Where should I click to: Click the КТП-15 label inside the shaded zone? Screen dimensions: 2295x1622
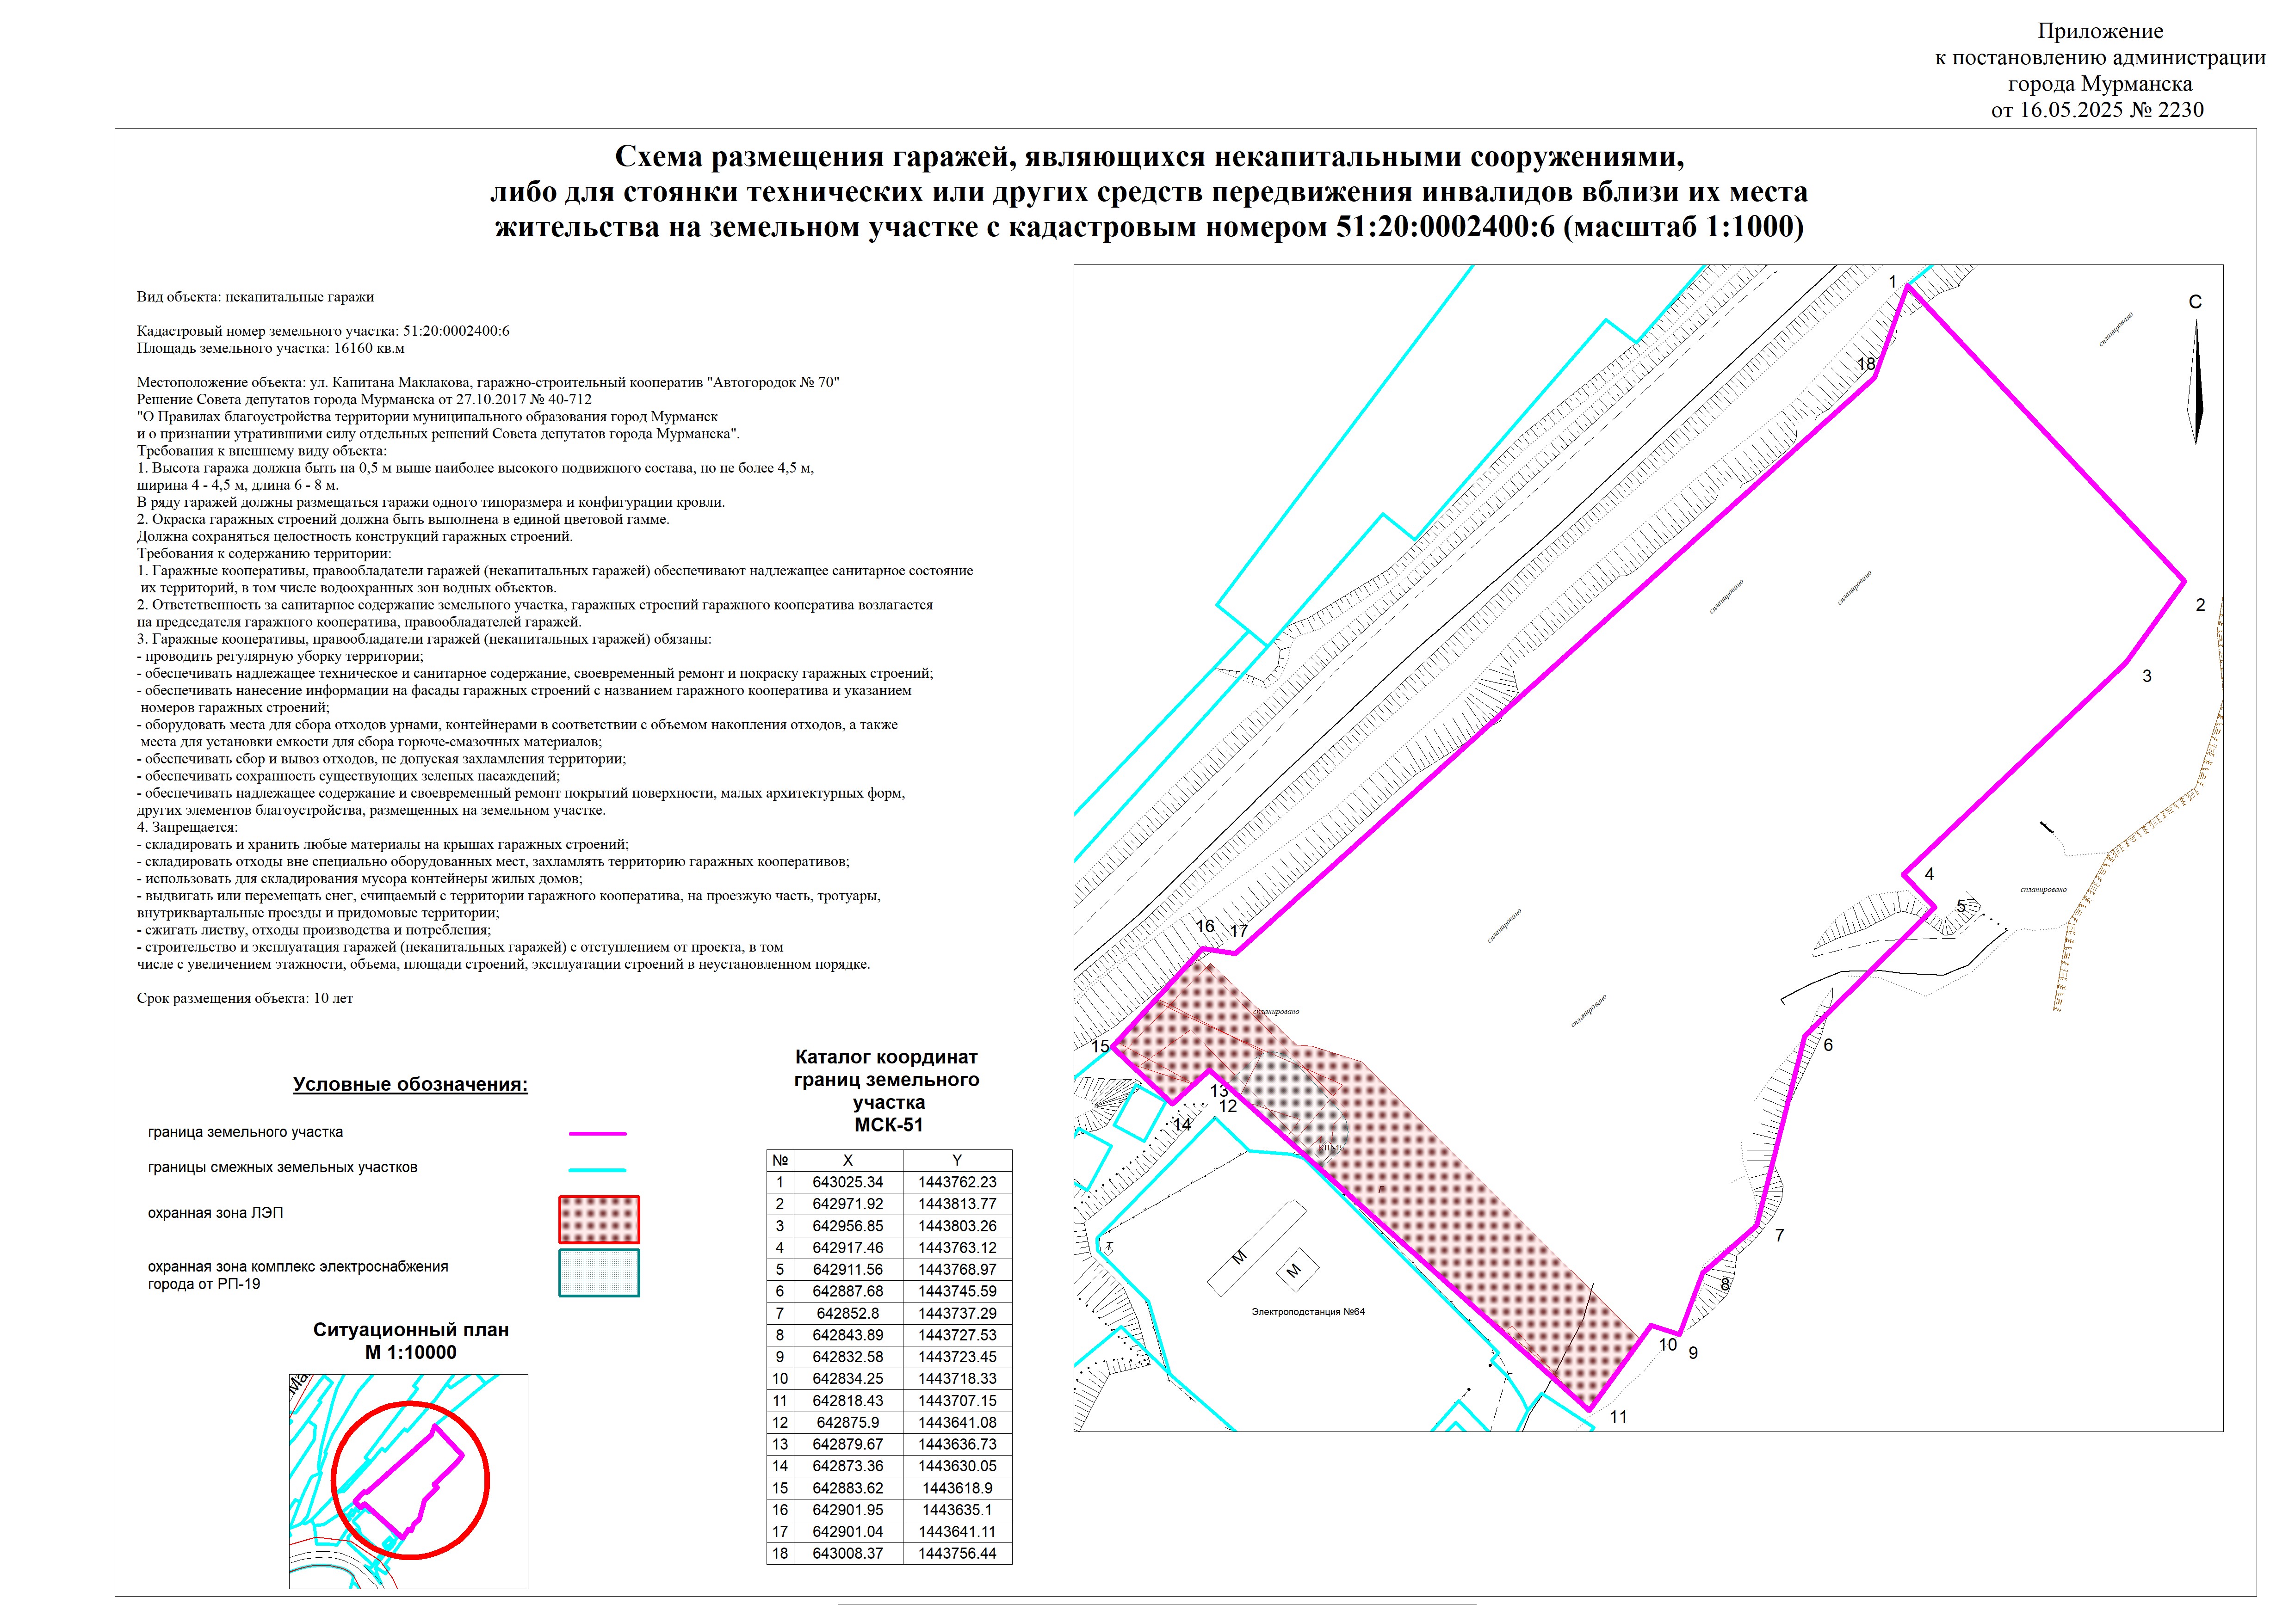click(1330, 1149)
